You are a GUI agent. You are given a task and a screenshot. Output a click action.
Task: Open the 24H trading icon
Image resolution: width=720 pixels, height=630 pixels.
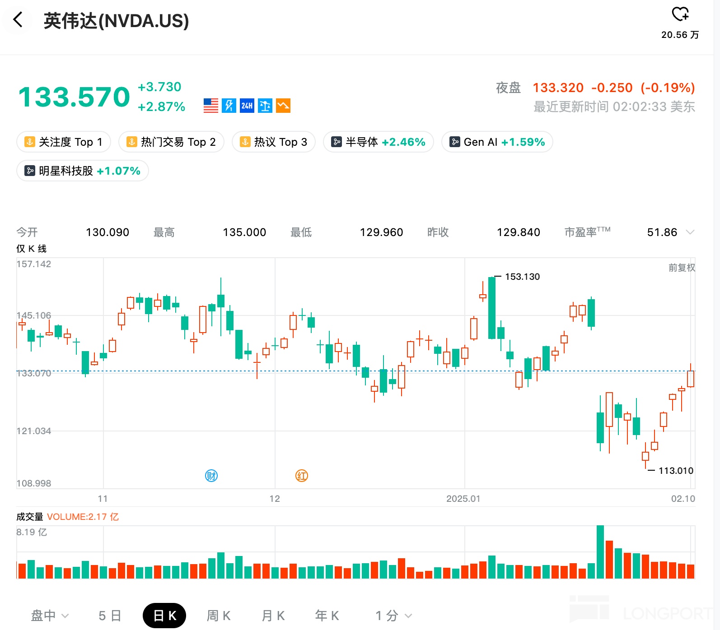(x=247, y=106)
